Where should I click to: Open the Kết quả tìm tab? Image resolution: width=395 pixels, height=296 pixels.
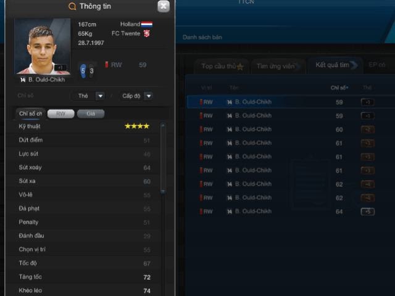pos(335,65)
